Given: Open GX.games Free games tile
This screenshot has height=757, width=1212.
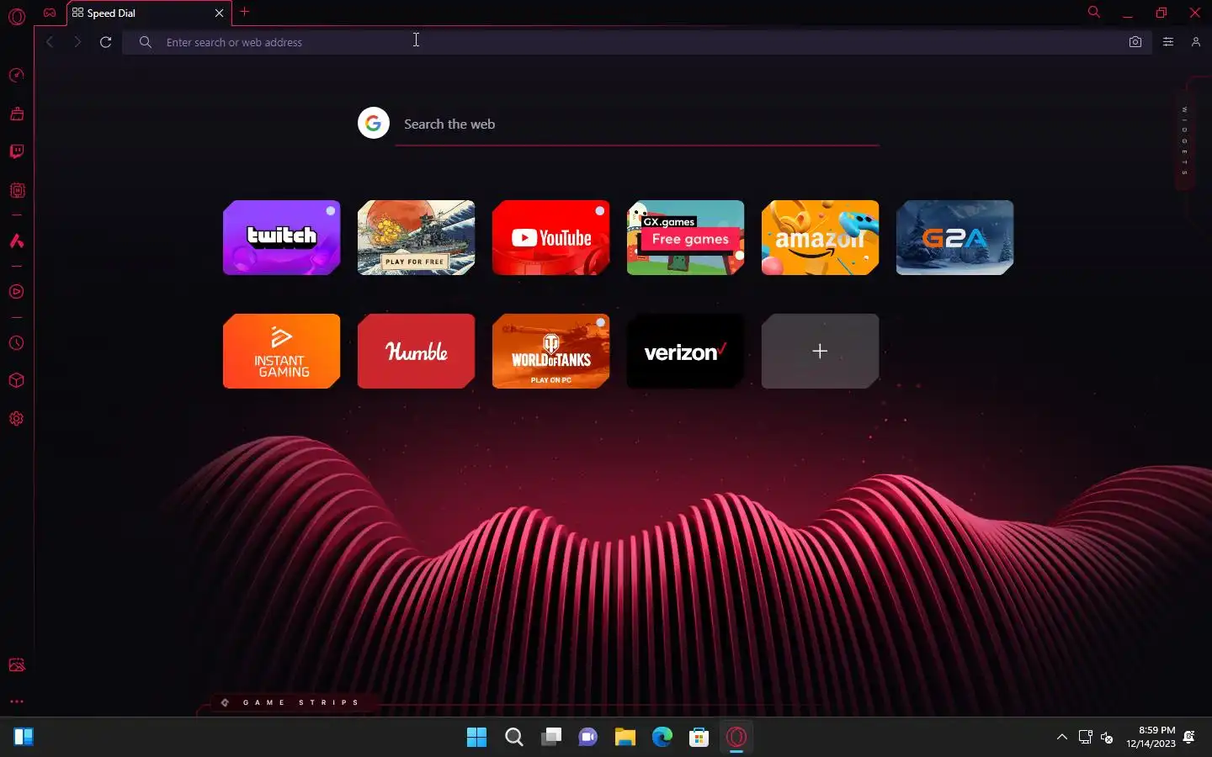Looking at the screenshot, I should point(685,237).
